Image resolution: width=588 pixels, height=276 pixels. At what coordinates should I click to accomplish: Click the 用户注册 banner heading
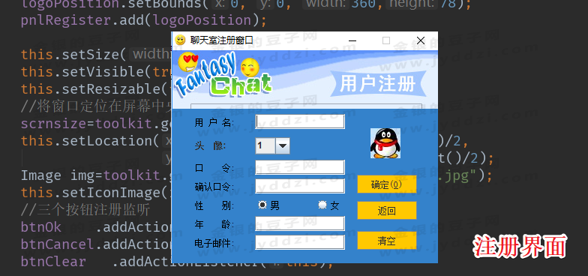(x=378, y=84)
